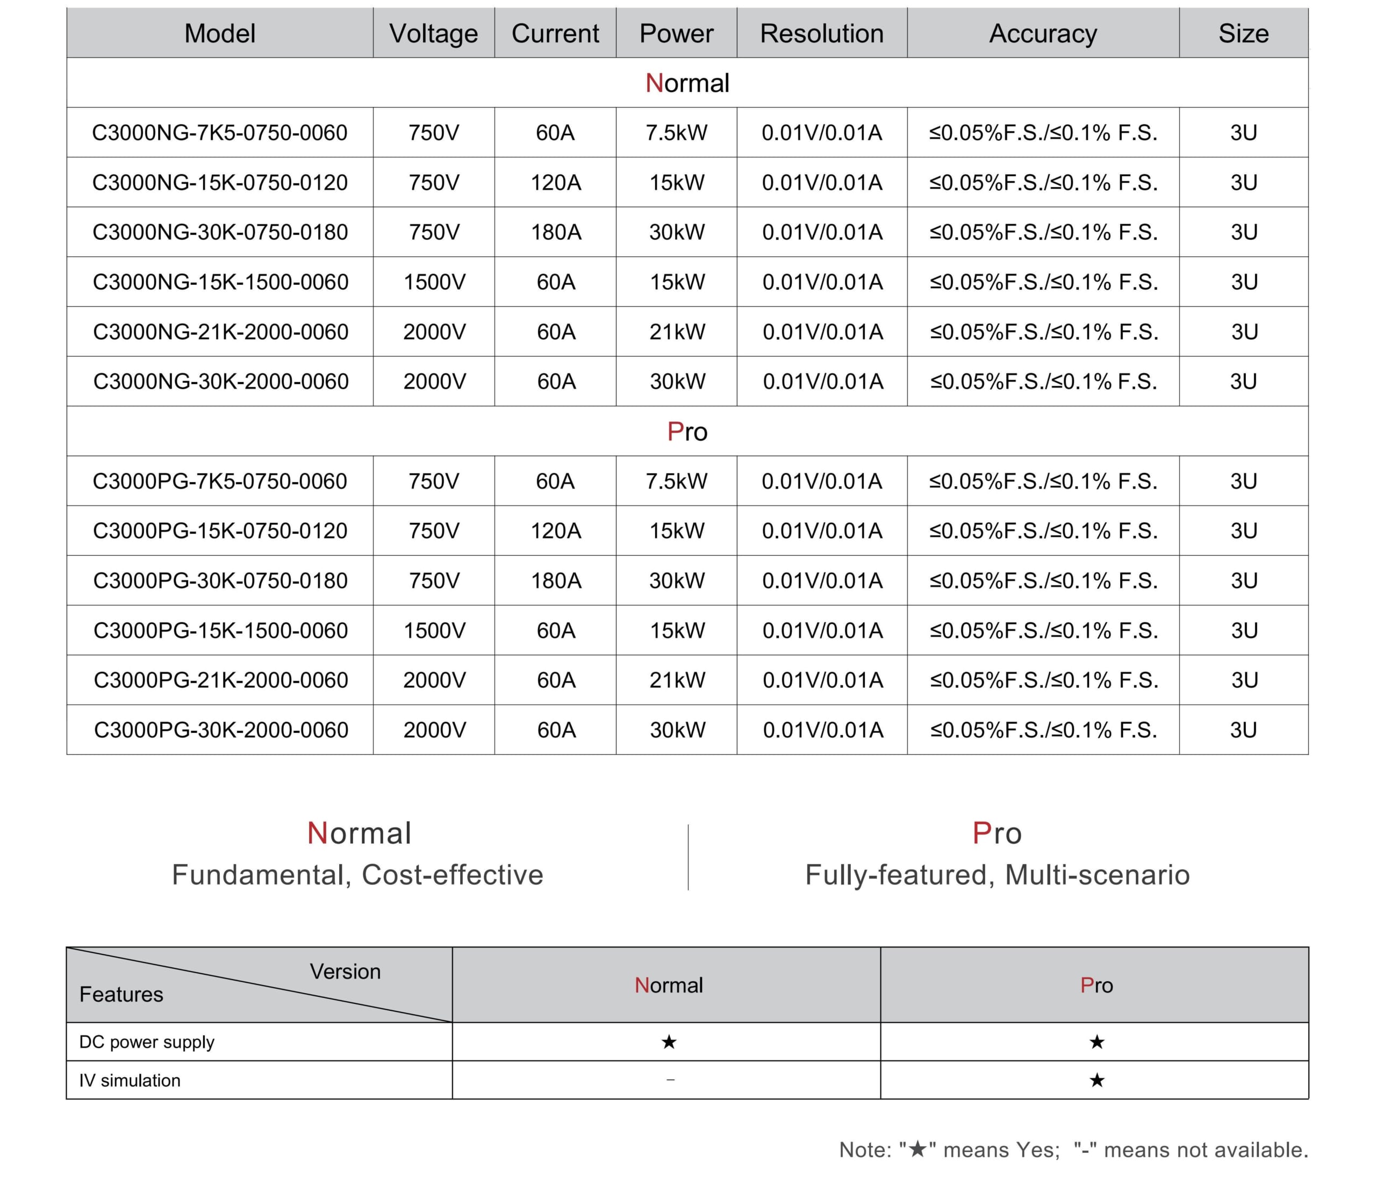This screenshot has width=1376, height=1186.
Task: Click the Accuracy column header
Action: 1043,33
